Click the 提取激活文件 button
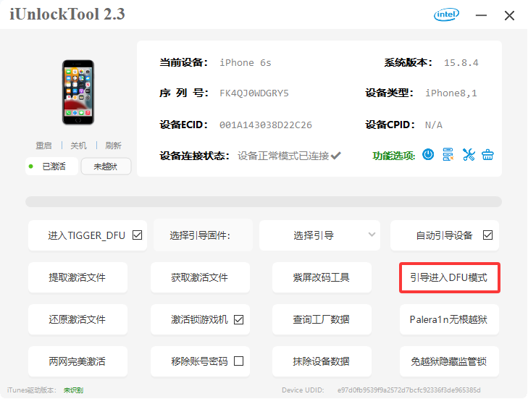Screen dimensions: 528x399 (77, 277)
